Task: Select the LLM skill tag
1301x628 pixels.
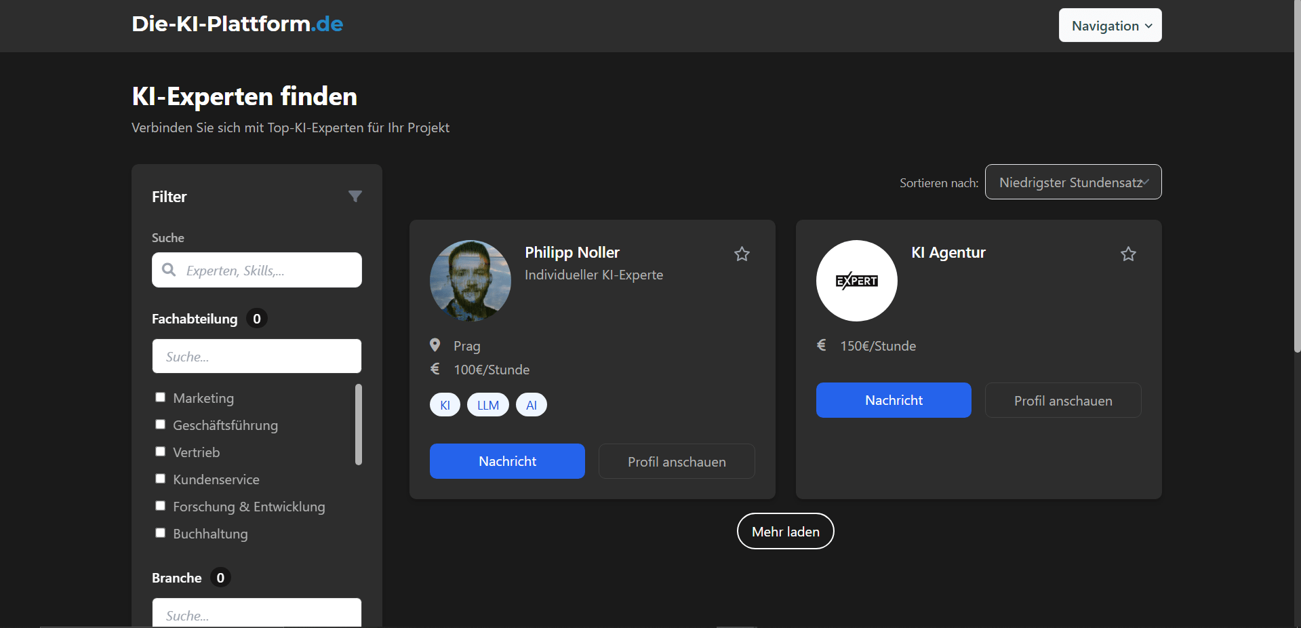Action: tap(487, 405)
